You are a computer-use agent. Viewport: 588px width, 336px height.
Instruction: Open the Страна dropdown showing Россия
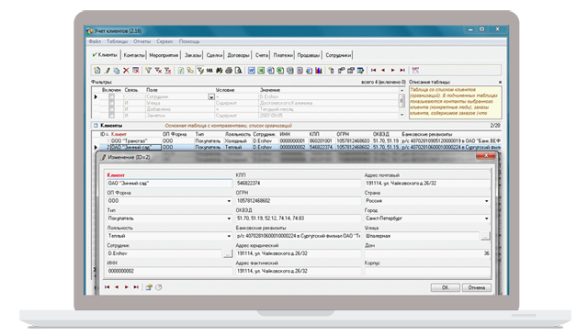pos(486,201)
